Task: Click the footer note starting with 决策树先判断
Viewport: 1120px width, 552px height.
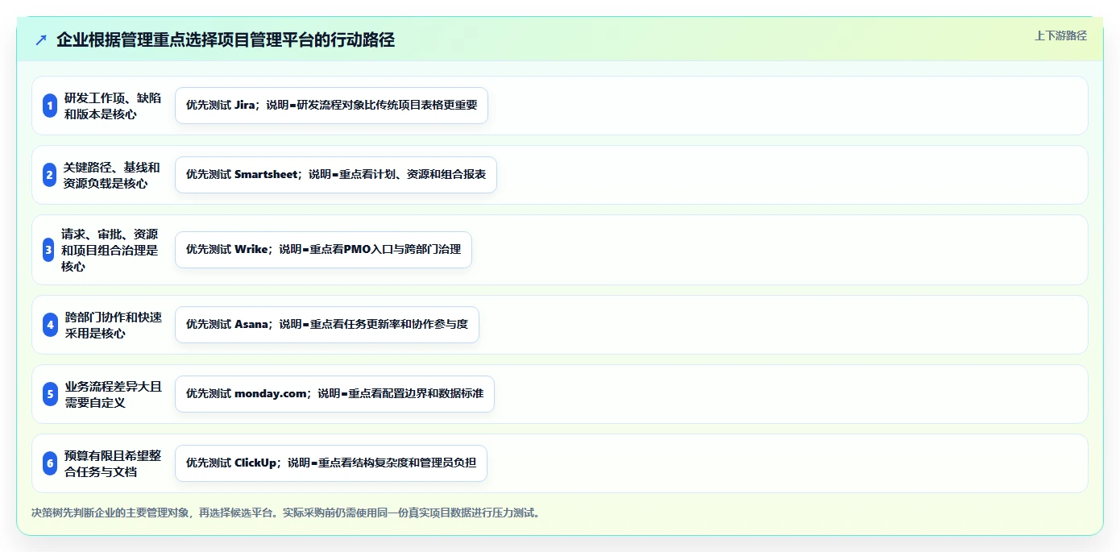Action: click(285, 513)
